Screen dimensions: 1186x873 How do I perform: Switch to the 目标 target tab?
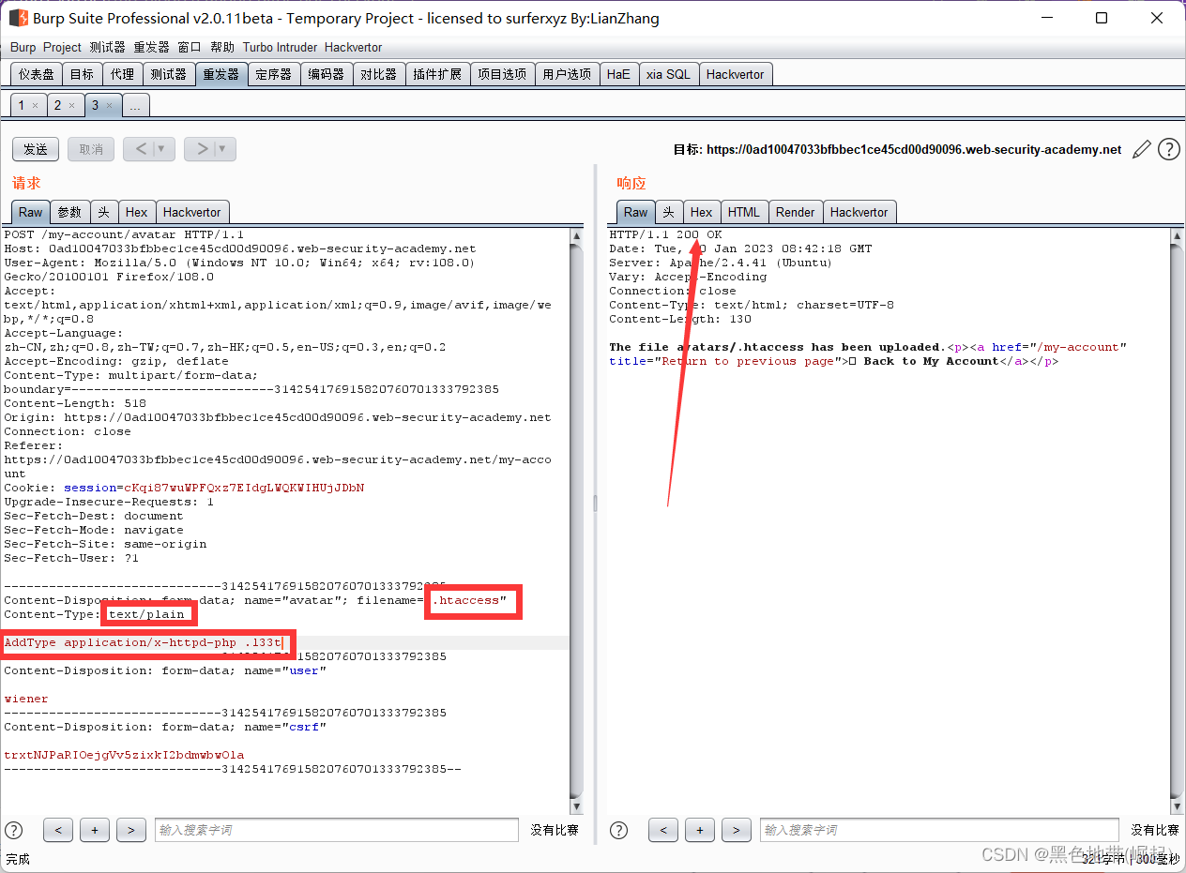82,74
